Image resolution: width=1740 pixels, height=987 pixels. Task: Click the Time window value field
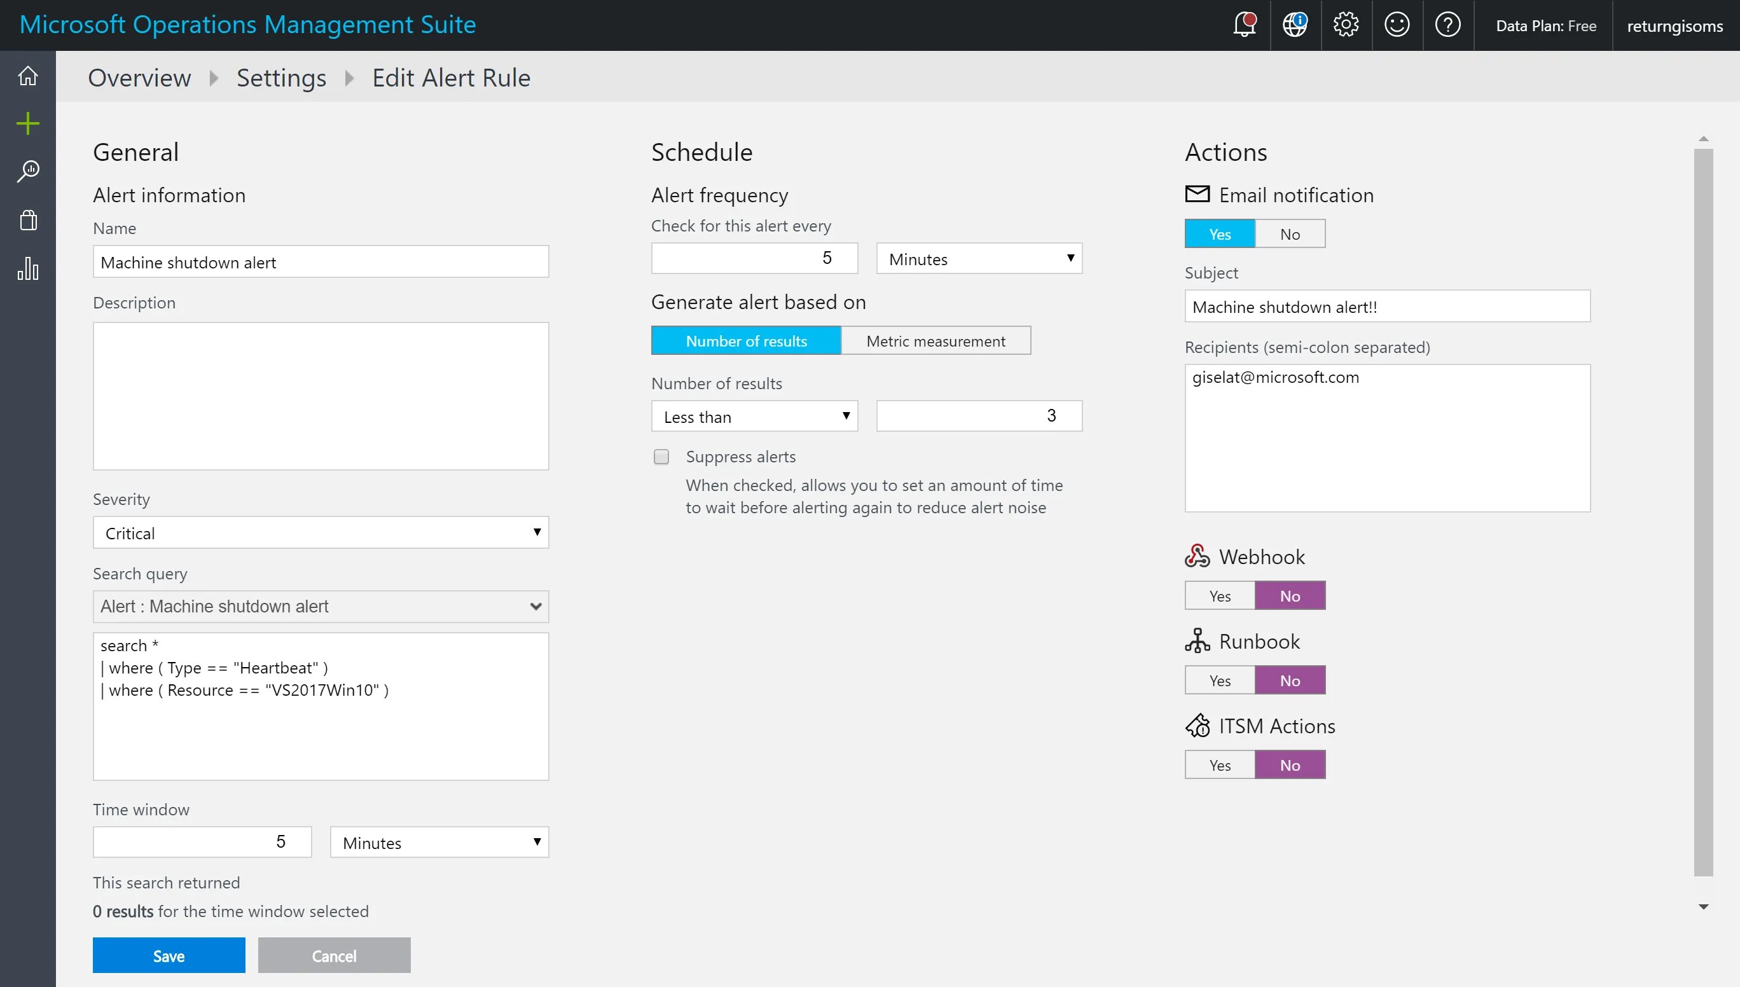(202, 843)
